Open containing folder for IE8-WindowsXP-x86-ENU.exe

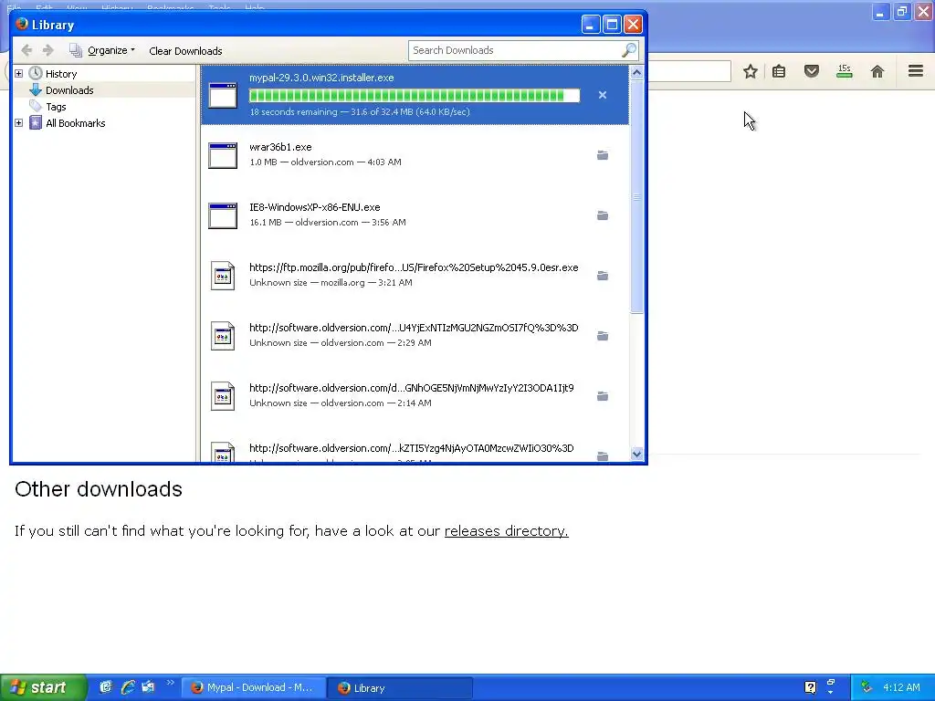(603, 215)
